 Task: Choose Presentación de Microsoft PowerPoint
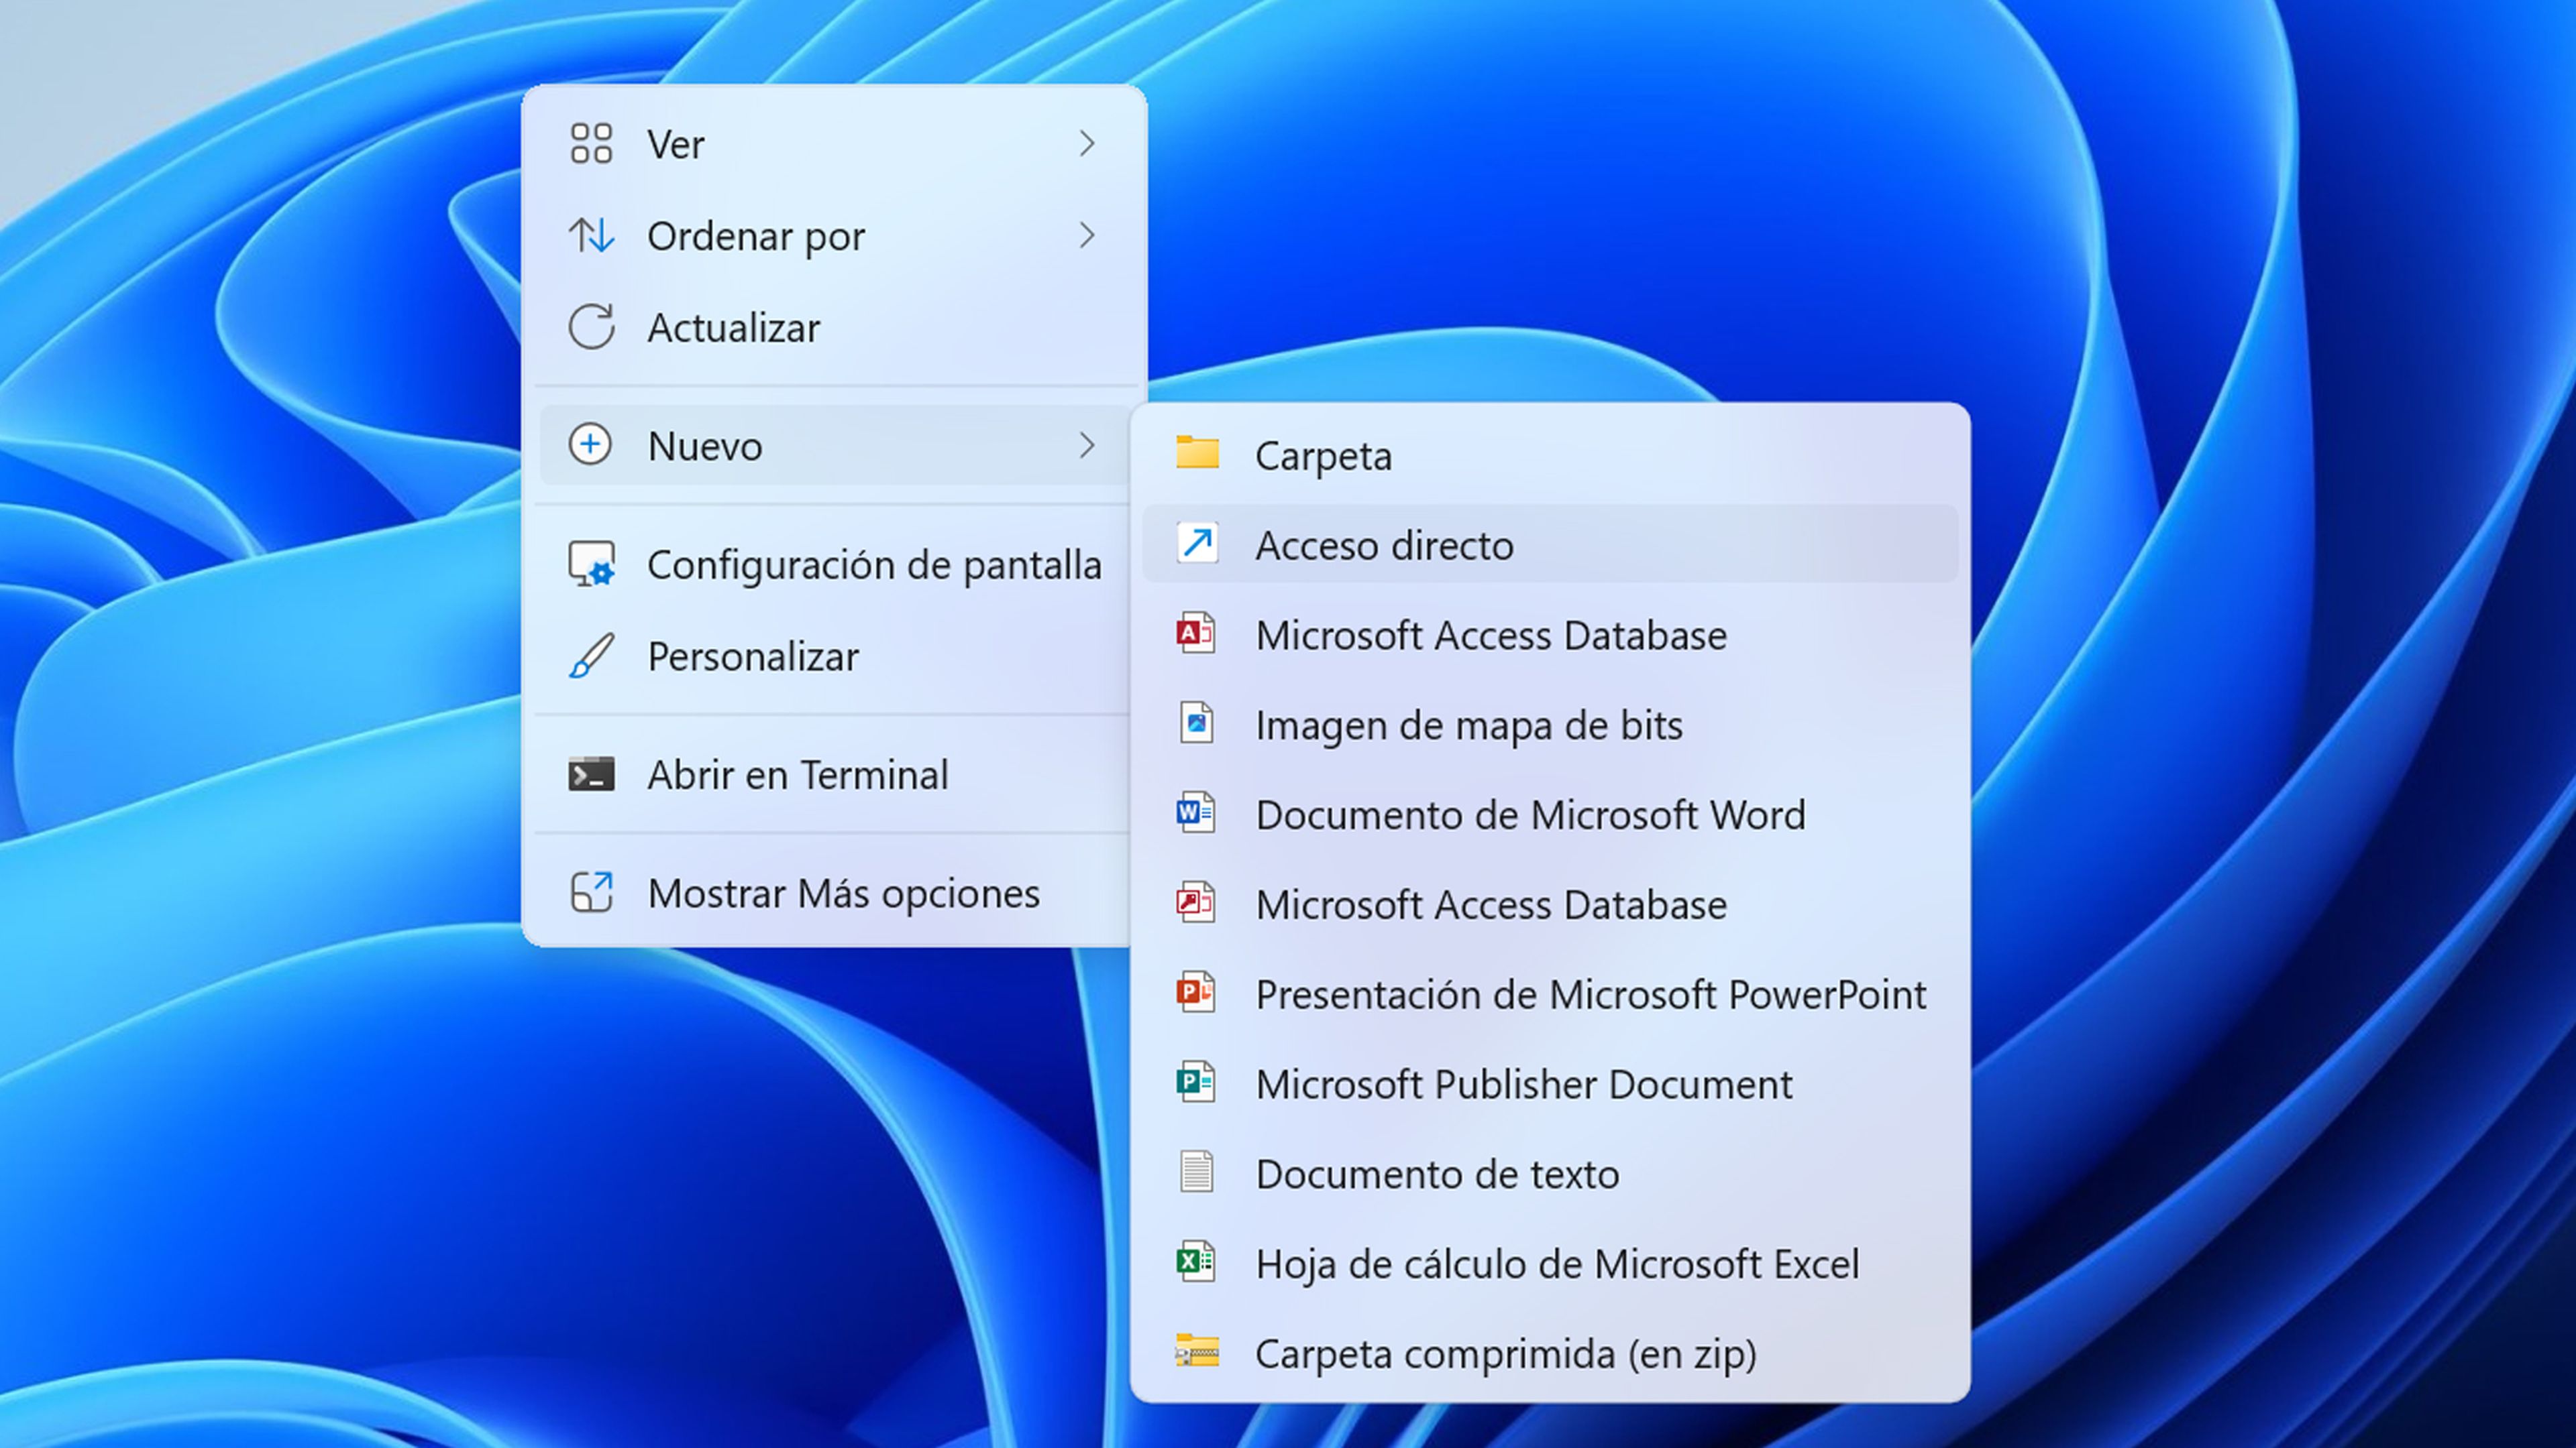1550,994
